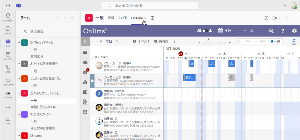The height and width of the screenshot is (140, 300).
Task: Refresh the OnTime view
Action: [x=294, y=40]
